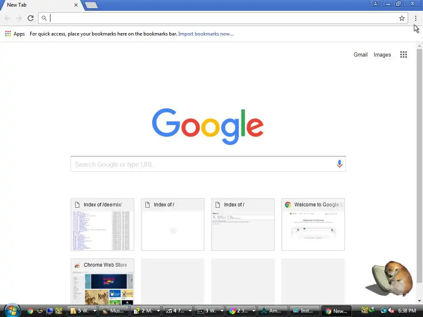This screenshot has height=317, width=423.
Task: Click the Google logo
Action: tap(208, 126)
